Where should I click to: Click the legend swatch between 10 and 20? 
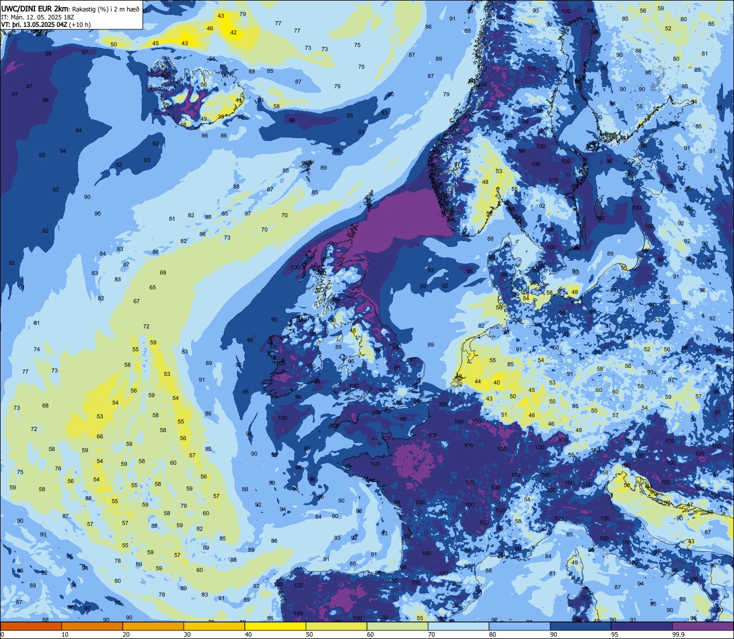click(92, 626)
